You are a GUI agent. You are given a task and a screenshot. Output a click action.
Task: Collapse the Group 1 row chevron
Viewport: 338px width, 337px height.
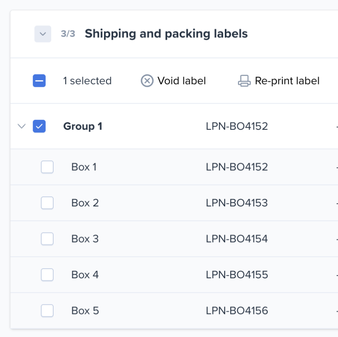tap(22, 126)
